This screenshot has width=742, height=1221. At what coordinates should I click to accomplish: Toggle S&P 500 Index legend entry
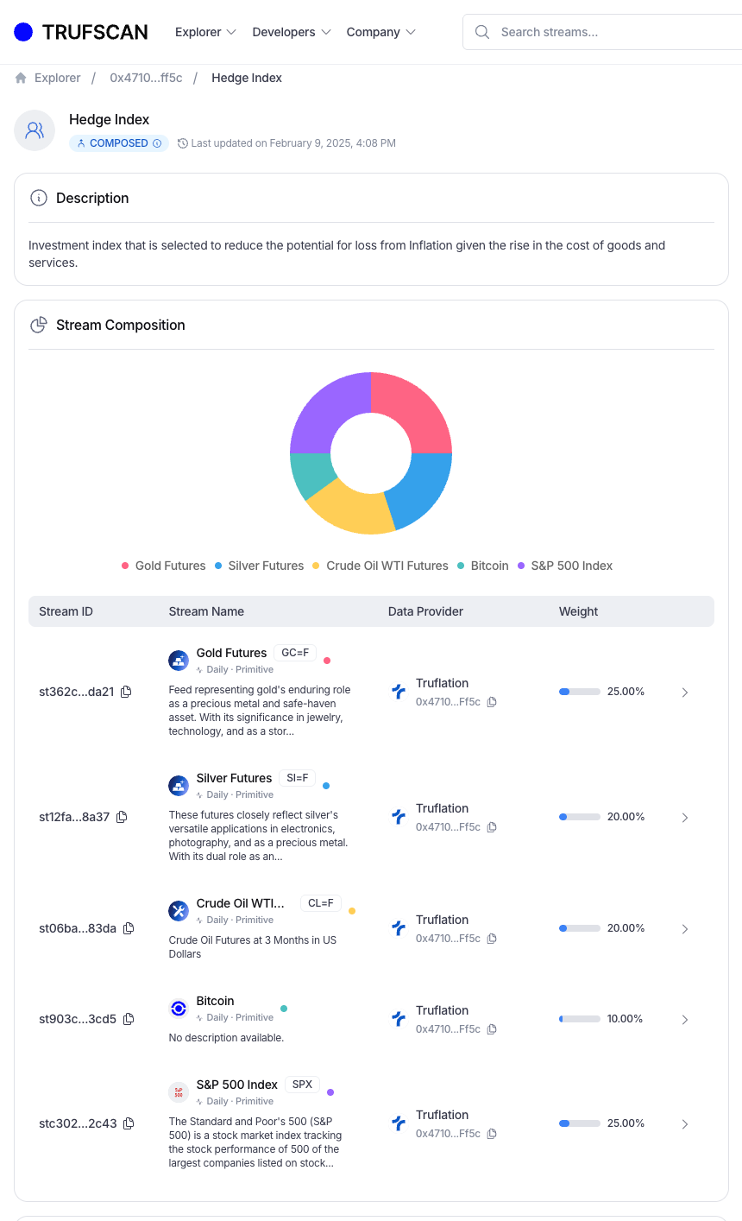pos(565,566)
